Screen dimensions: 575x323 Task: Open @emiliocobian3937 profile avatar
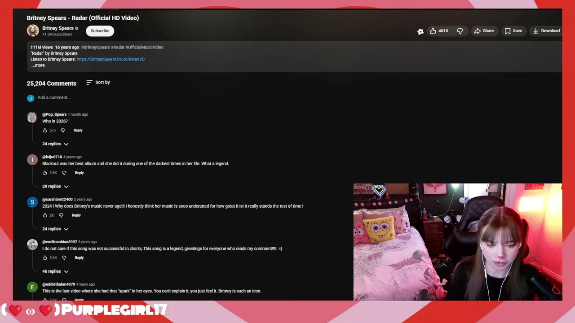click(x=32, y=244)
